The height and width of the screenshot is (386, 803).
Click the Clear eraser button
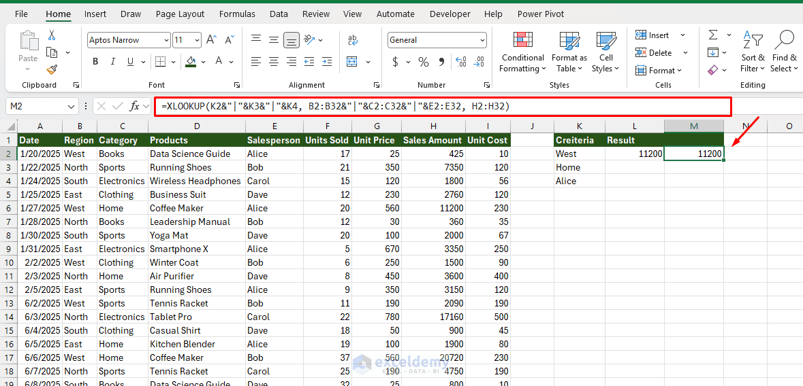pos(713,69)
